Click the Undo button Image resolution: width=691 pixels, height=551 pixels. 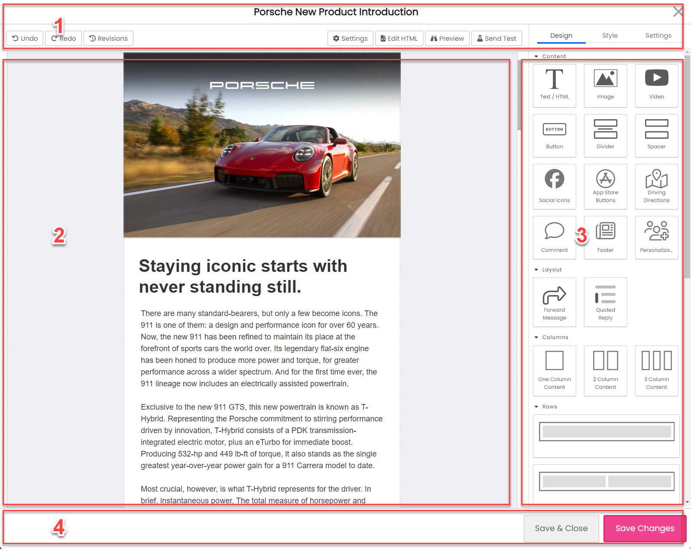(25, 38)
